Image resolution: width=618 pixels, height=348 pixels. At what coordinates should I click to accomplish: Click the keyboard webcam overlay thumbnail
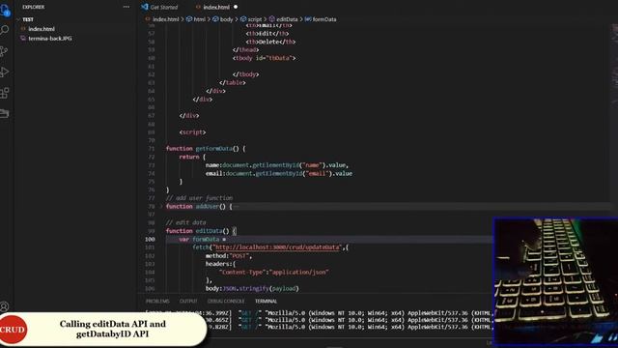click(555, 281)
